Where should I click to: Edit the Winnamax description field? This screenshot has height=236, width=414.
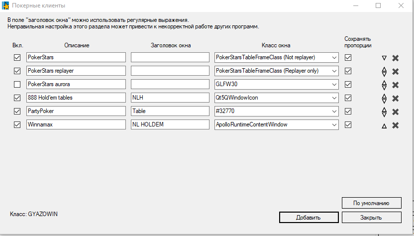76,124
